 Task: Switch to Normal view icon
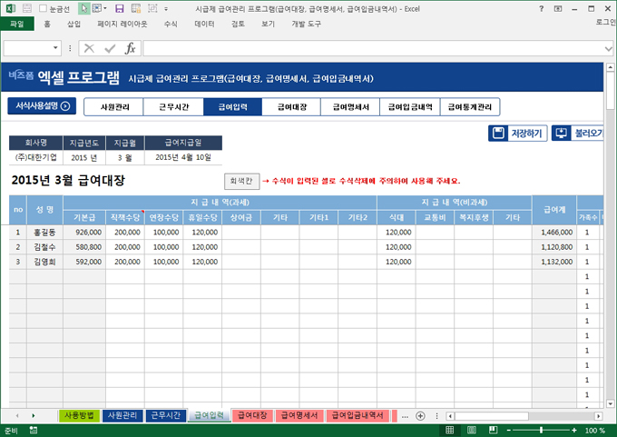click(x=450, y=431)
